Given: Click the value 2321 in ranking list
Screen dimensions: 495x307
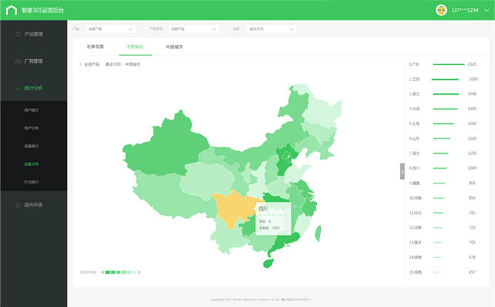Looking at the screenshot, I should pos(472,64).
